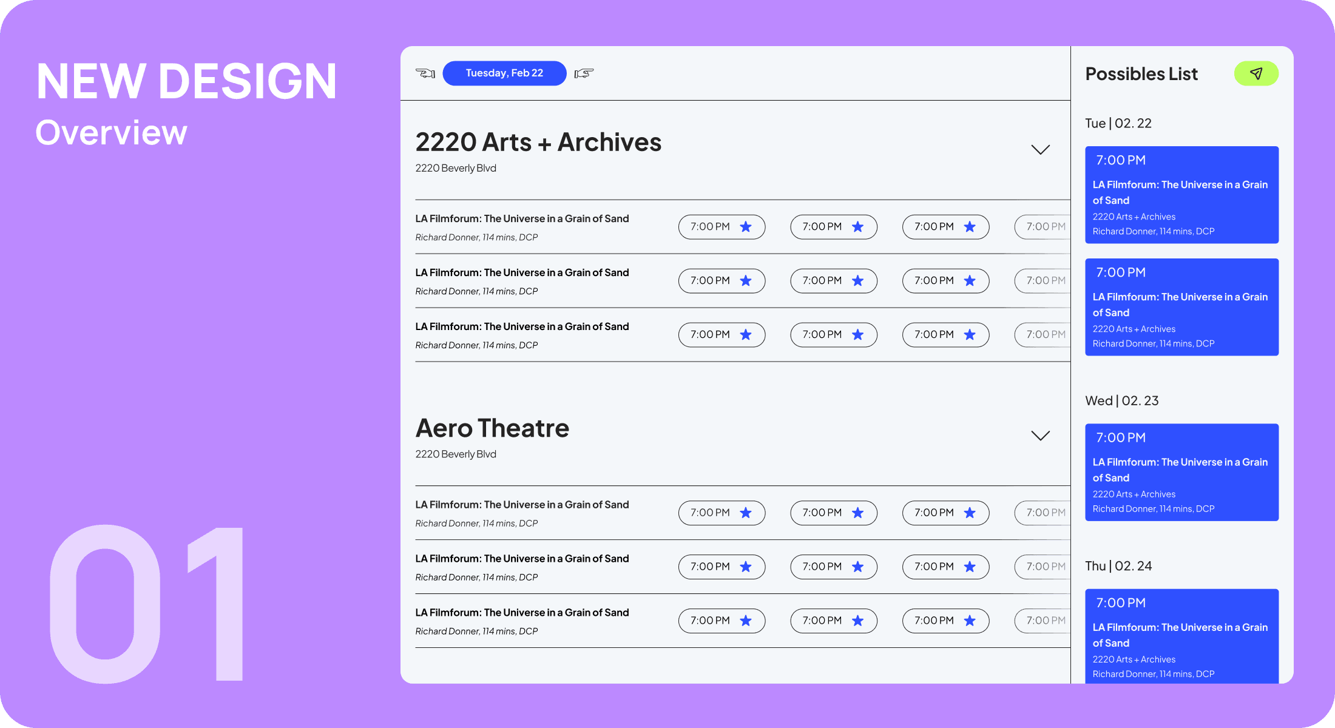Select first Tue 02.22 possibles card
The height and width of the screenshot is (728, 1335).
pyautogui.click(x=1181, y=195)
